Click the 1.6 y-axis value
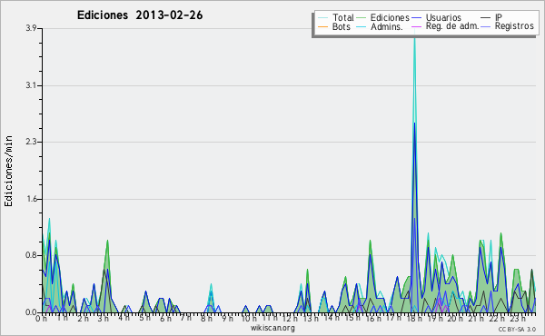Screen dimensions: 545x336 point(31,199)
